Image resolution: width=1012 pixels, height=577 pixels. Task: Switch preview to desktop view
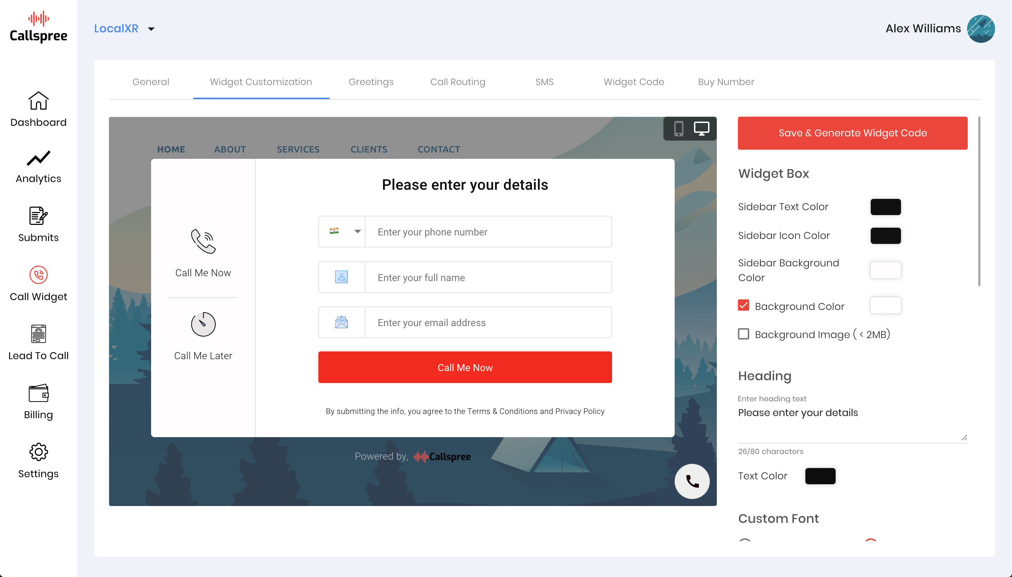click(x=701, y=129)
